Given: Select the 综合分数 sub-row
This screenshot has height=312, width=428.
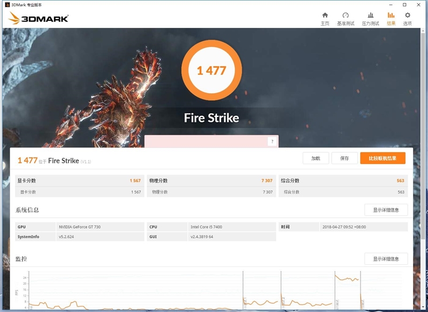Looking at the screenshot, I should click(x=343, y=192).
